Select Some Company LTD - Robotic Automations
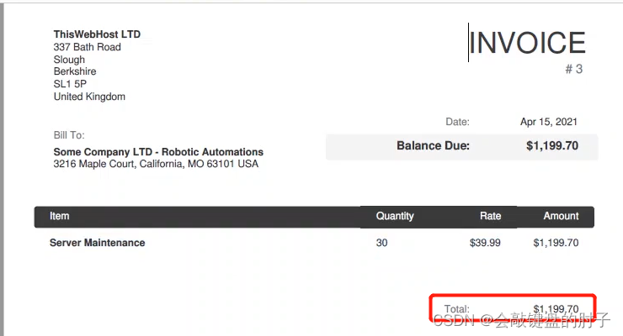Image resolution: width=623 pixels, height=336 pixels. tap(158, 152)
